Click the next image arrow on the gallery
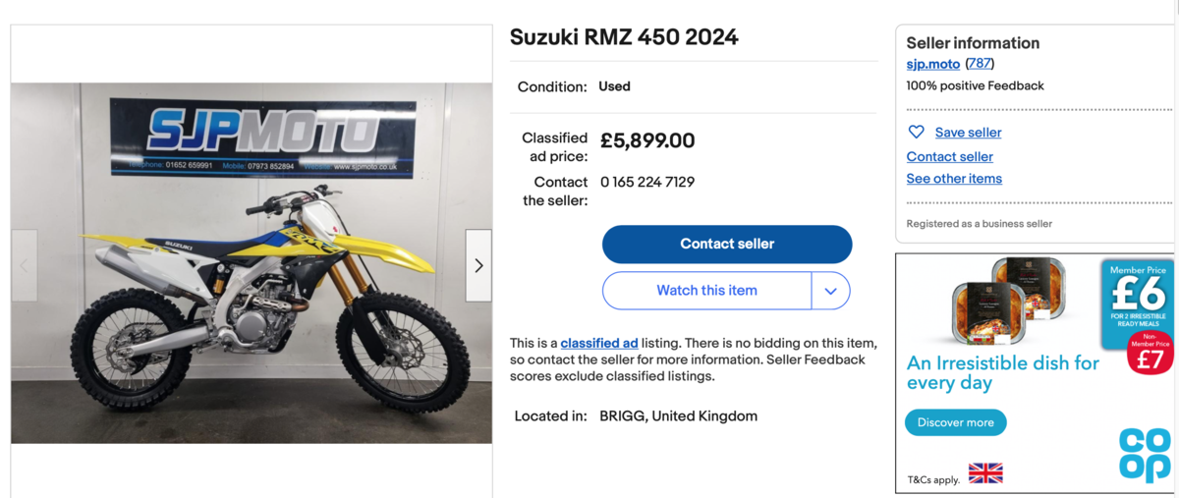The height and width of the screenshot is (498, 1179). [x=478, y=265]
